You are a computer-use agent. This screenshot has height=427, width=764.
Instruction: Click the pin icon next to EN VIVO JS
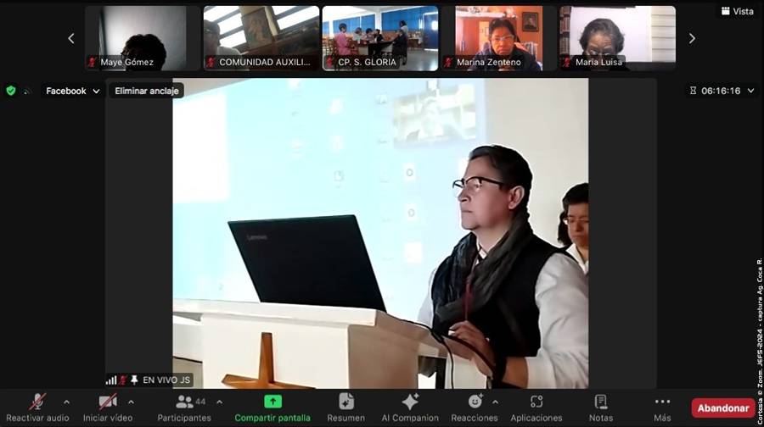click(x=134, y=380)
